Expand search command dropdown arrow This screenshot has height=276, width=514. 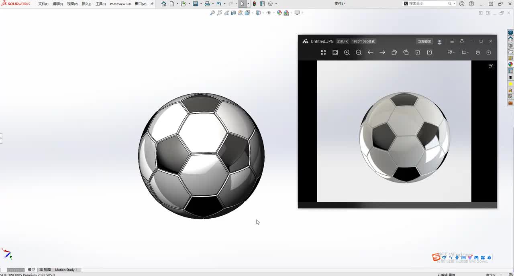454,4
